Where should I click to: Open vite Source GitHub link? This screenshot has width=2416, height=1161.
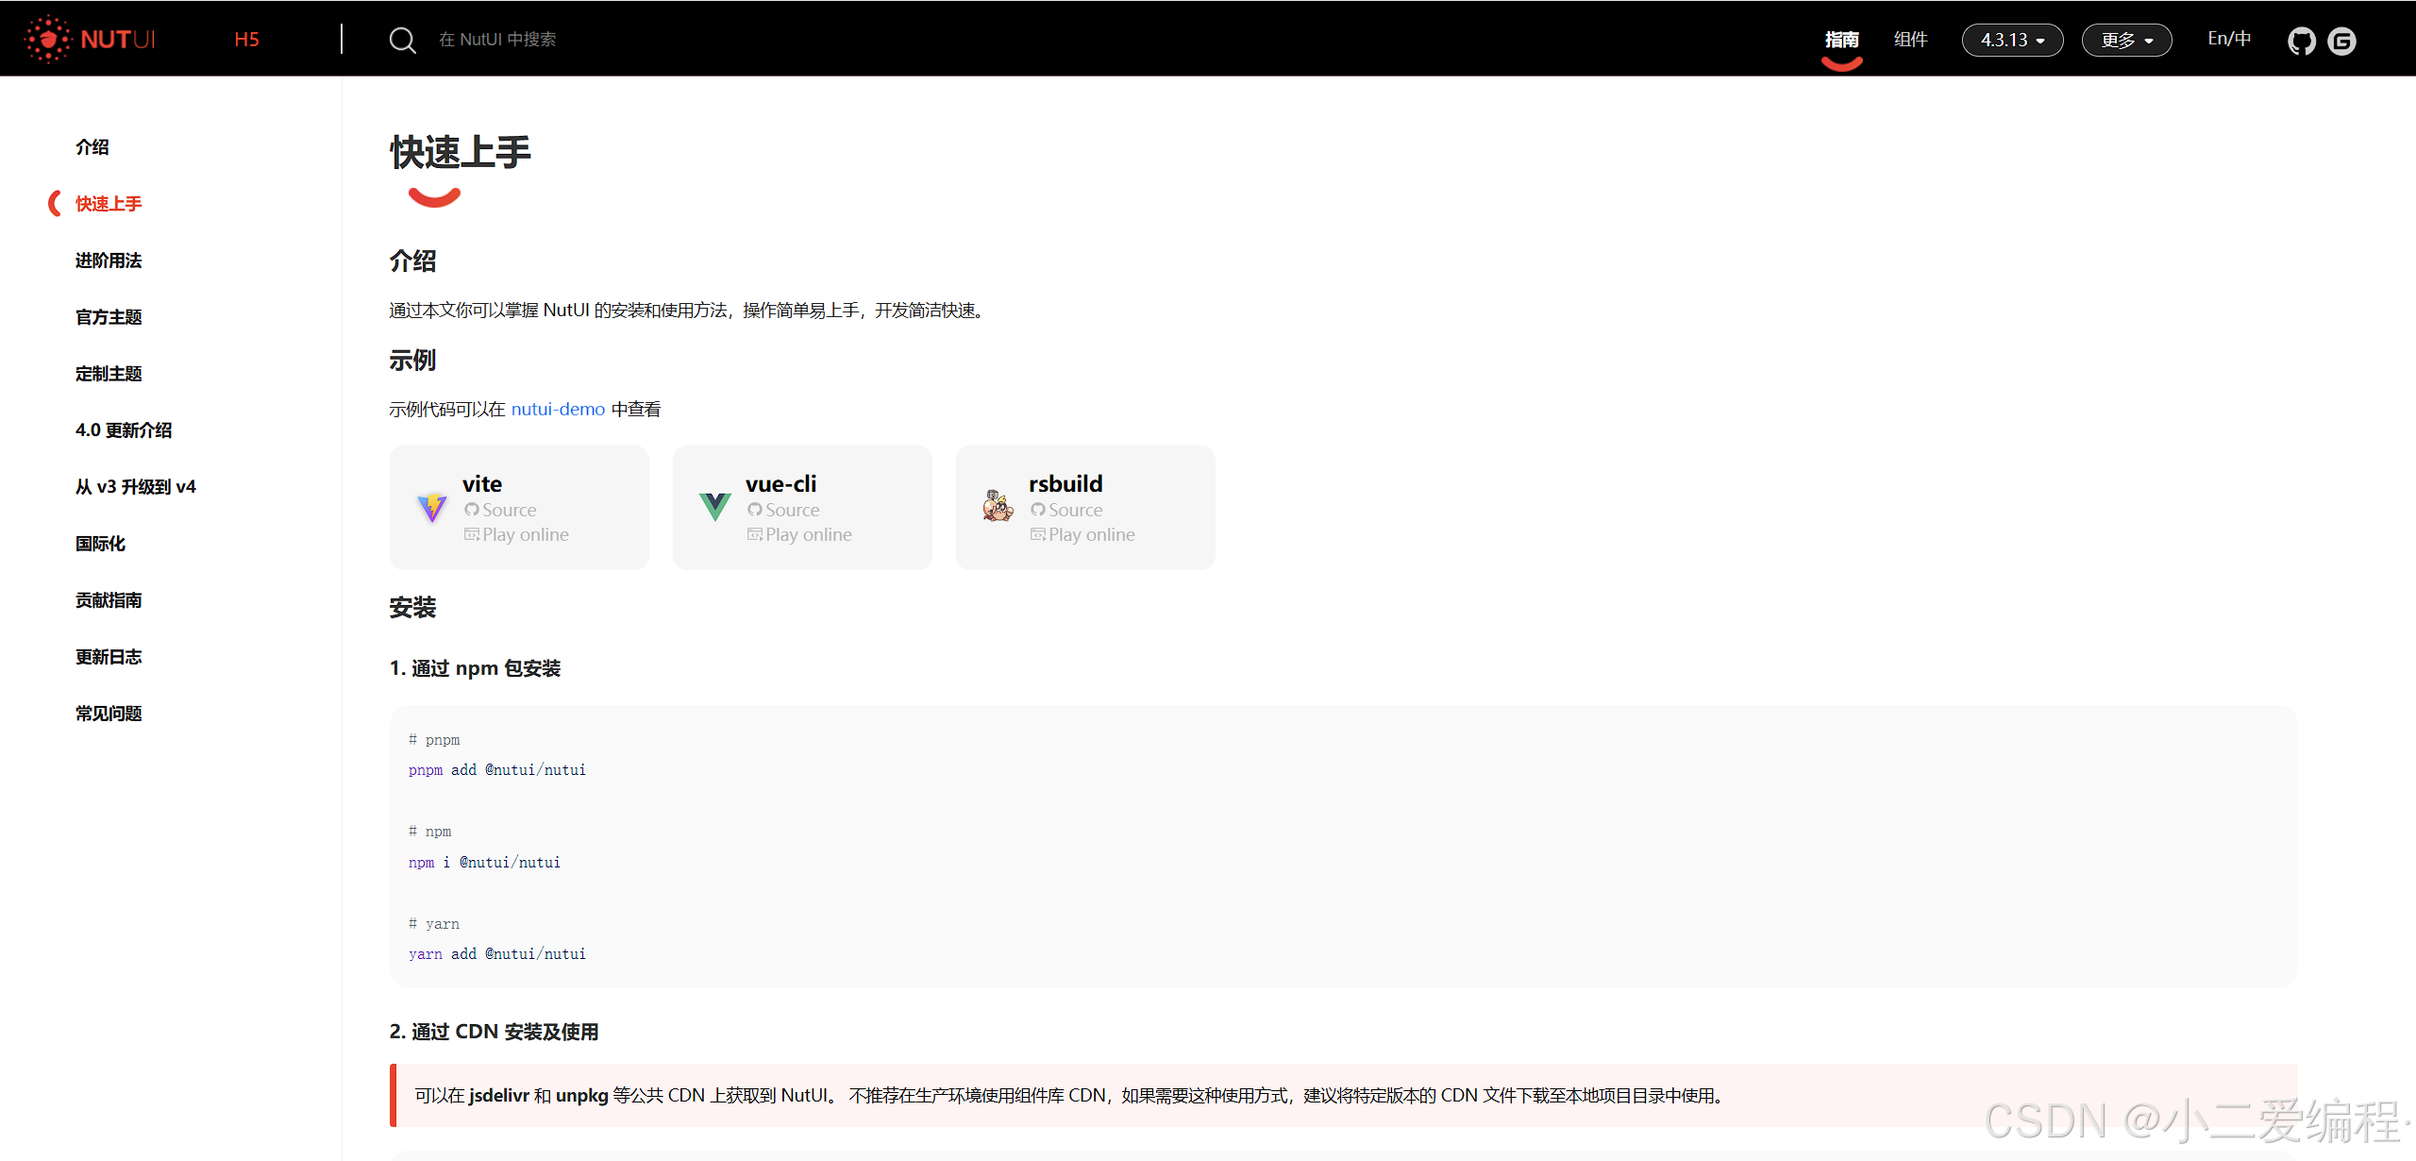point(500,510)
